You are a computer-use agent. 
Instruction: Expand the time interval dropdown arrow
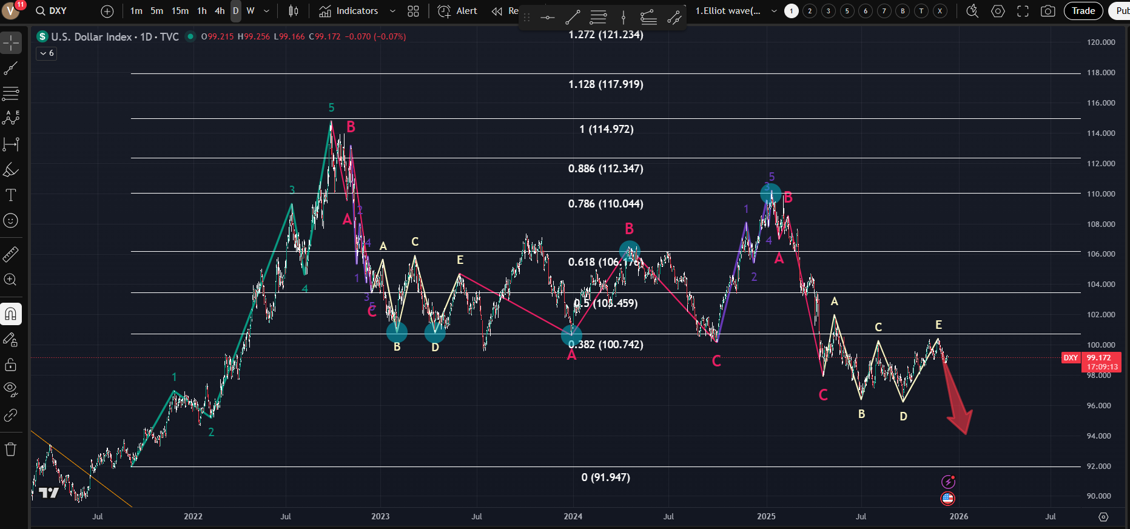tap(266, 11)
